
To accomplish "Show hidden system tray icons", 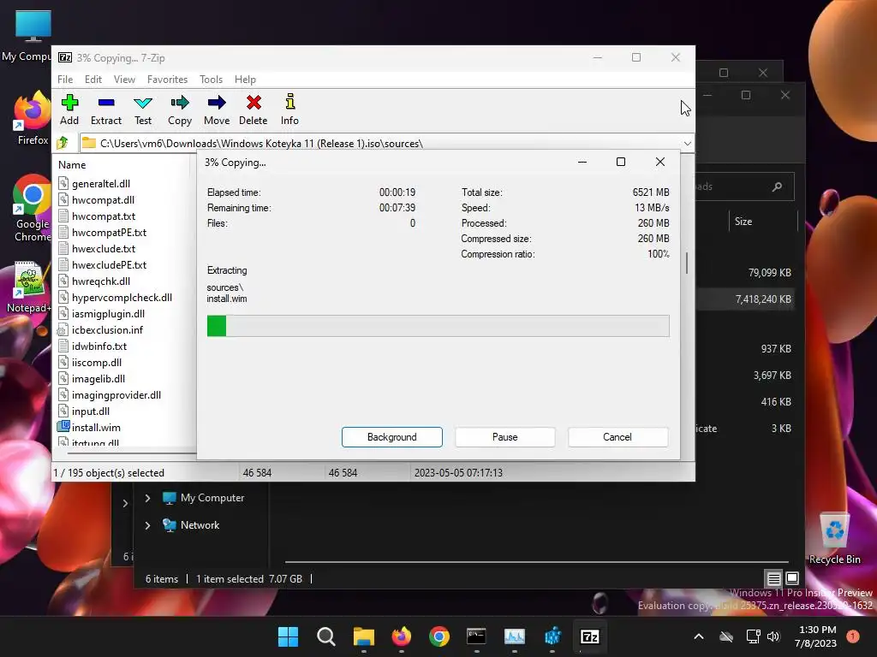I will click(699, 636).
